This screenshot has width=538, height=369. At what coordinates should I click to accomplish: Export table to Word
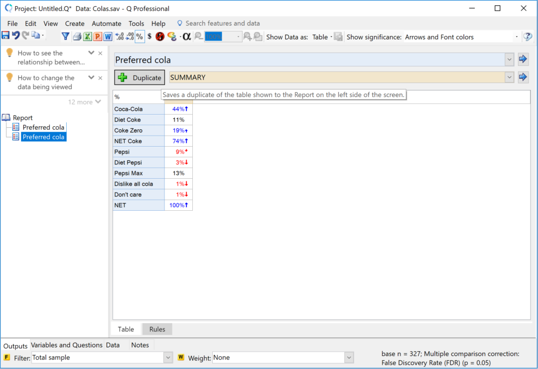(x=108, y=36)
